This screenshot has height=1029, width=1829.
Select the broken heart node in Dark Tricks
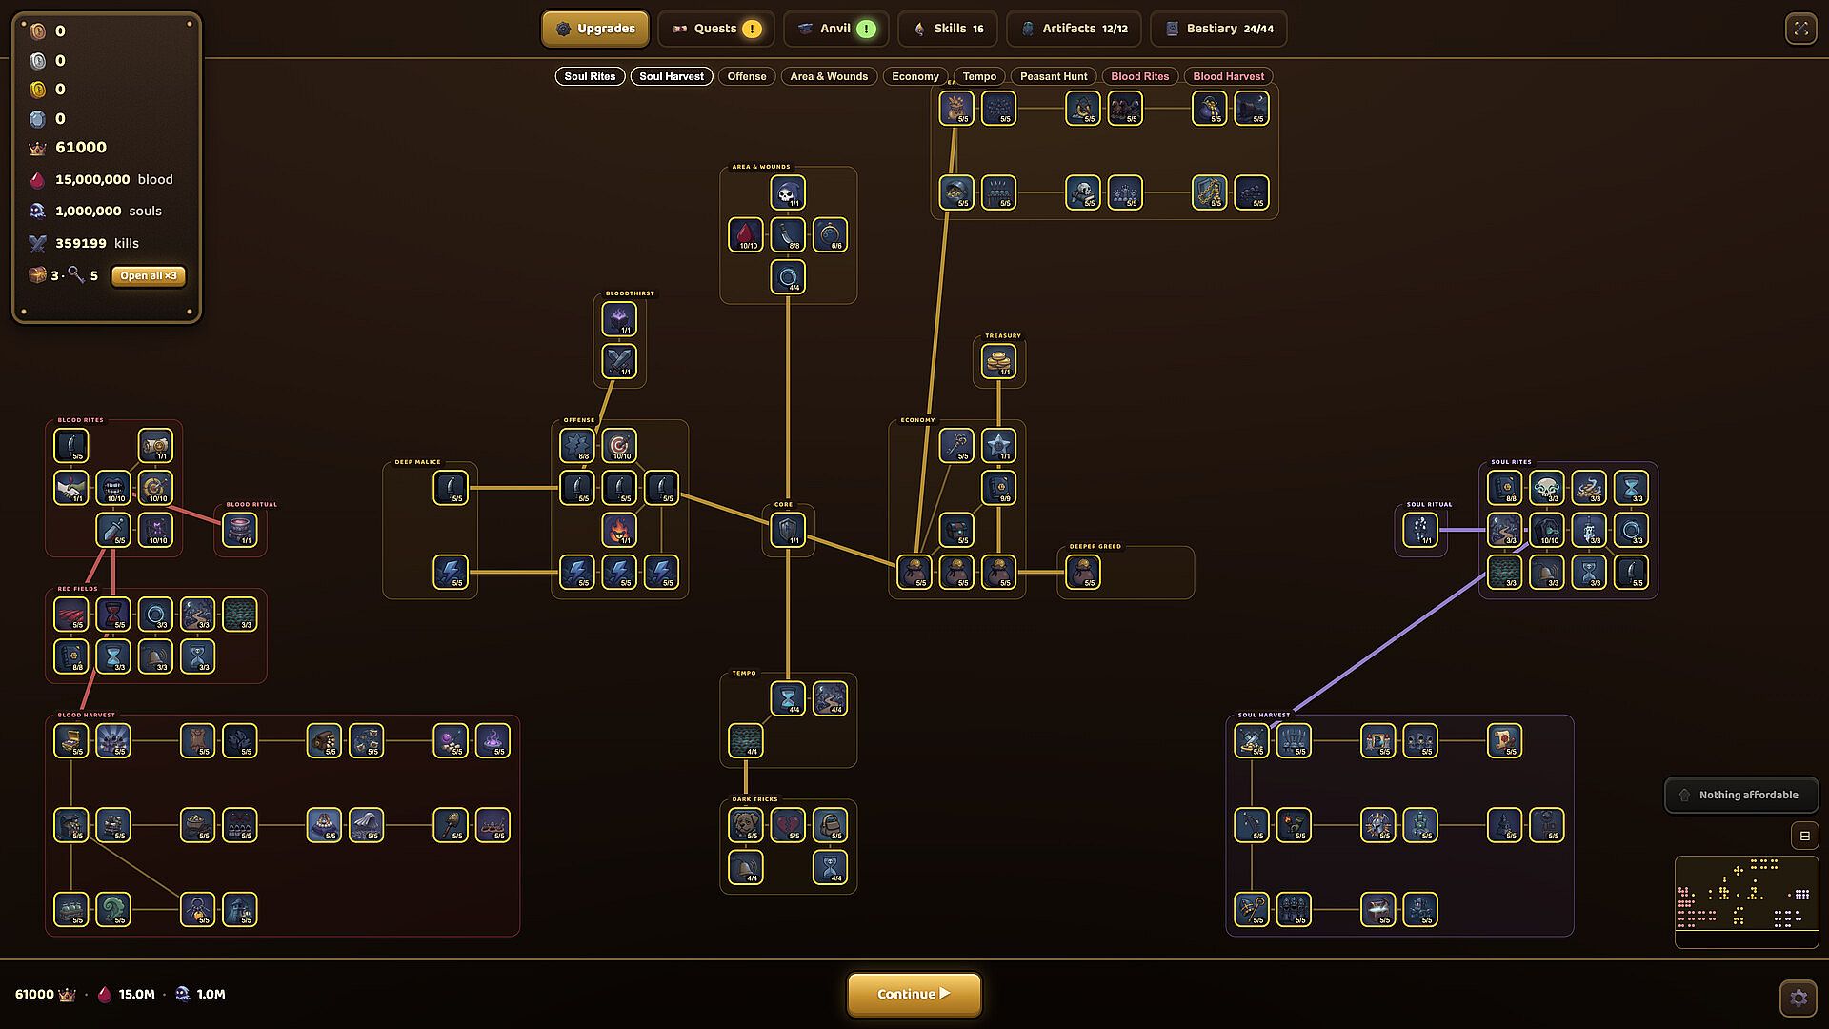pyautogui.click(x=788, y=825)
